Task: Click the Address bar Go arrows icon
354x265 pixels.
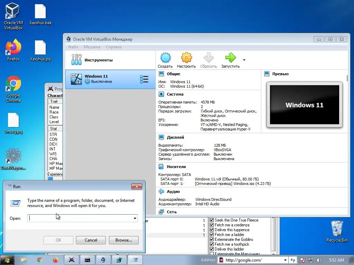Action: [x=293, y=260]
